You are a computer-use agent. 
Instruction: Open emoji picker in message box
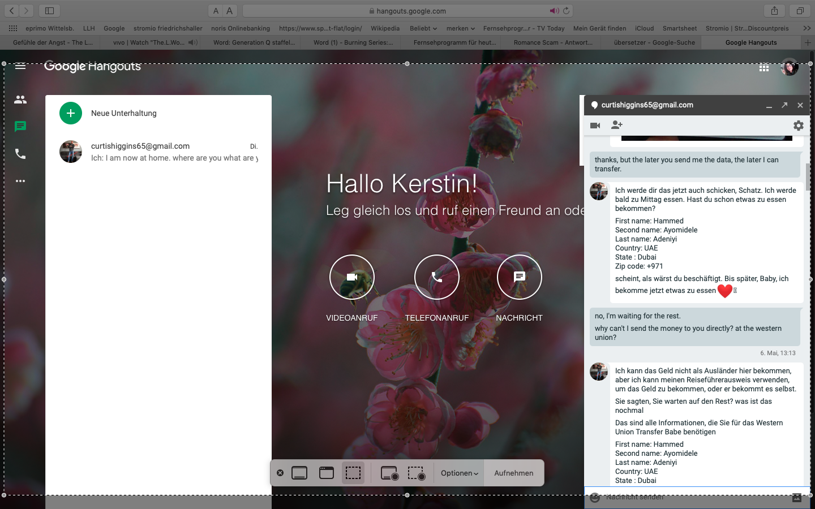tap(595, 498)
